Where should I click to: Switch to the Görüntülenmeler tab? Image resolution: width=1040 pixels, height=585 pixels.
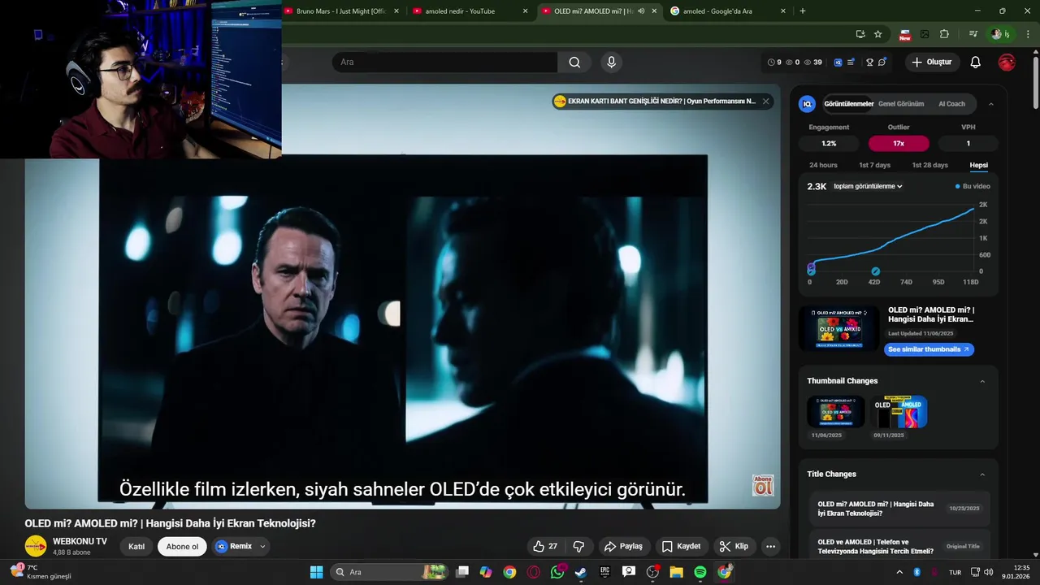[848, 104]
